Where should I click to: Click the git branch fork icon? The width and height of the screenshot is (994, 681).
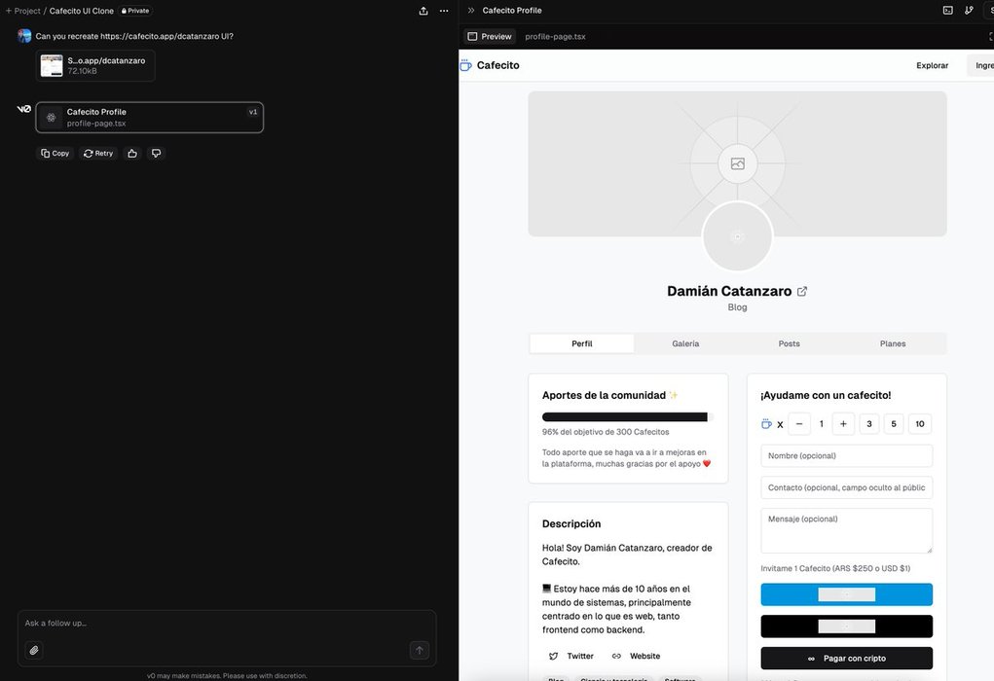[969, 11]
